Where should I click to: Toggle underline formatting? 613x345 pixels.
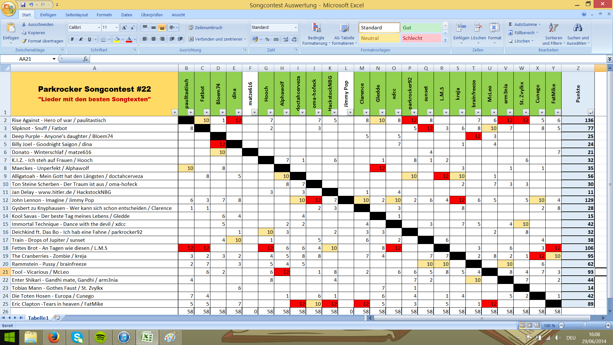(x=89, y=39)
